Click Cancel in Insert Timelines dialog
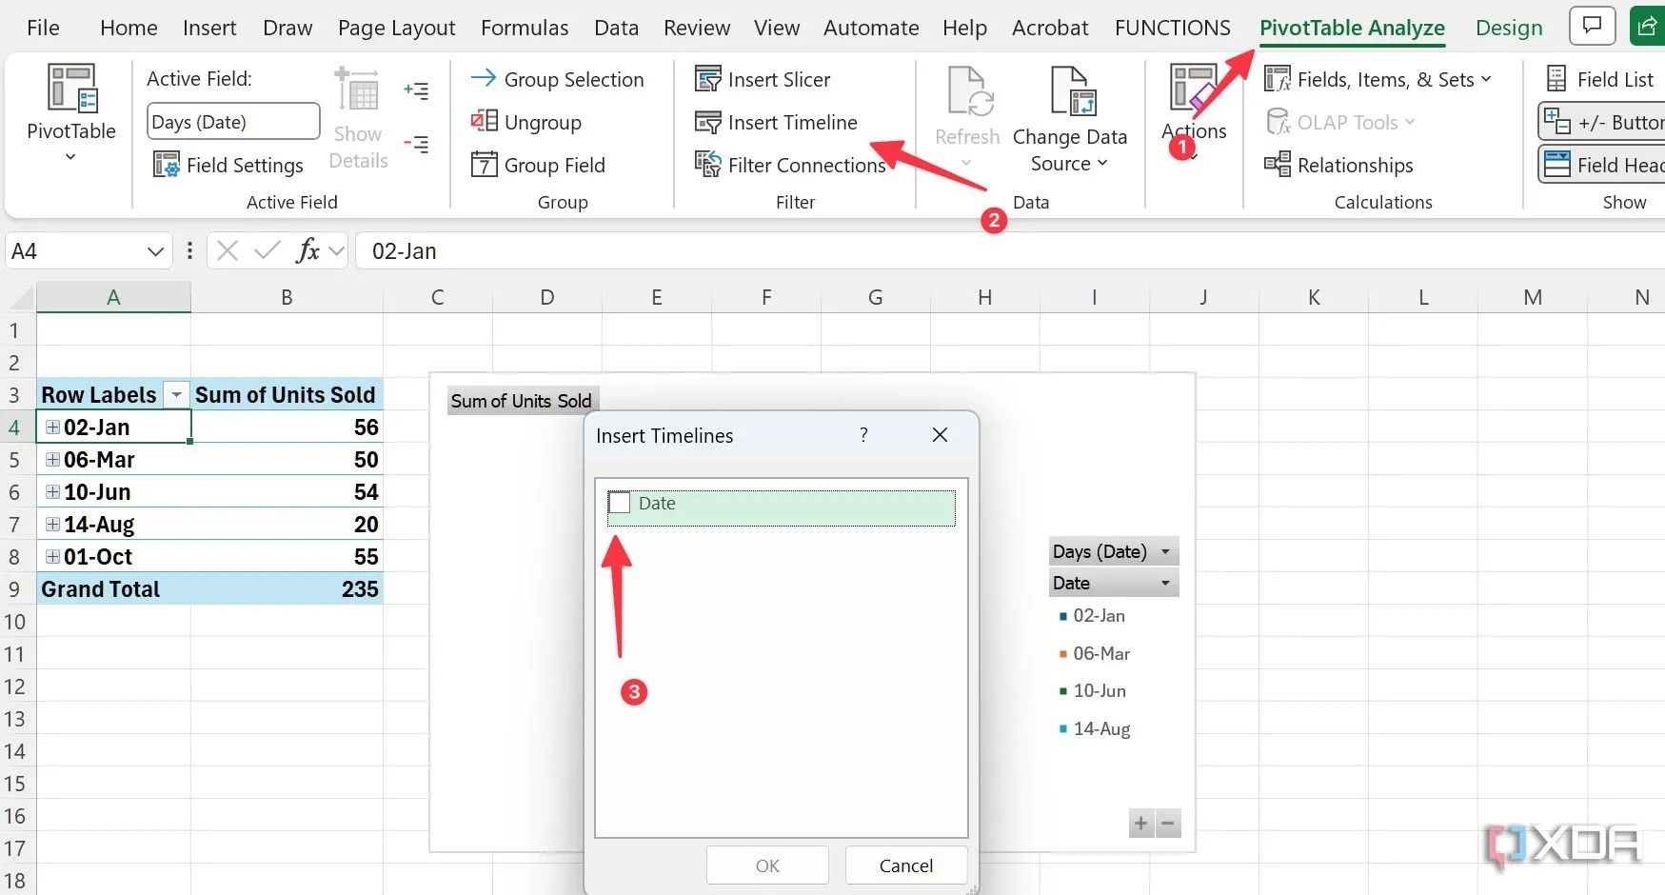 905,865
